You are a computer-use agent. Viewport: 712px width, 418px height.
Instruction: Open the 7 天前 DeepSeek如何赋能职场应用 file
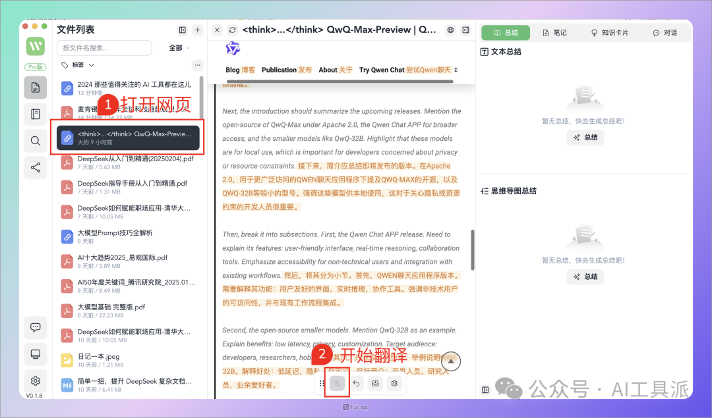[x=129, y=212]
